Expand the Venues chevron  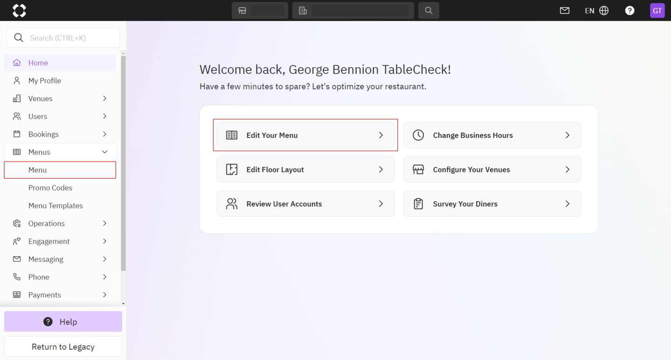click(x=104, y=98)
